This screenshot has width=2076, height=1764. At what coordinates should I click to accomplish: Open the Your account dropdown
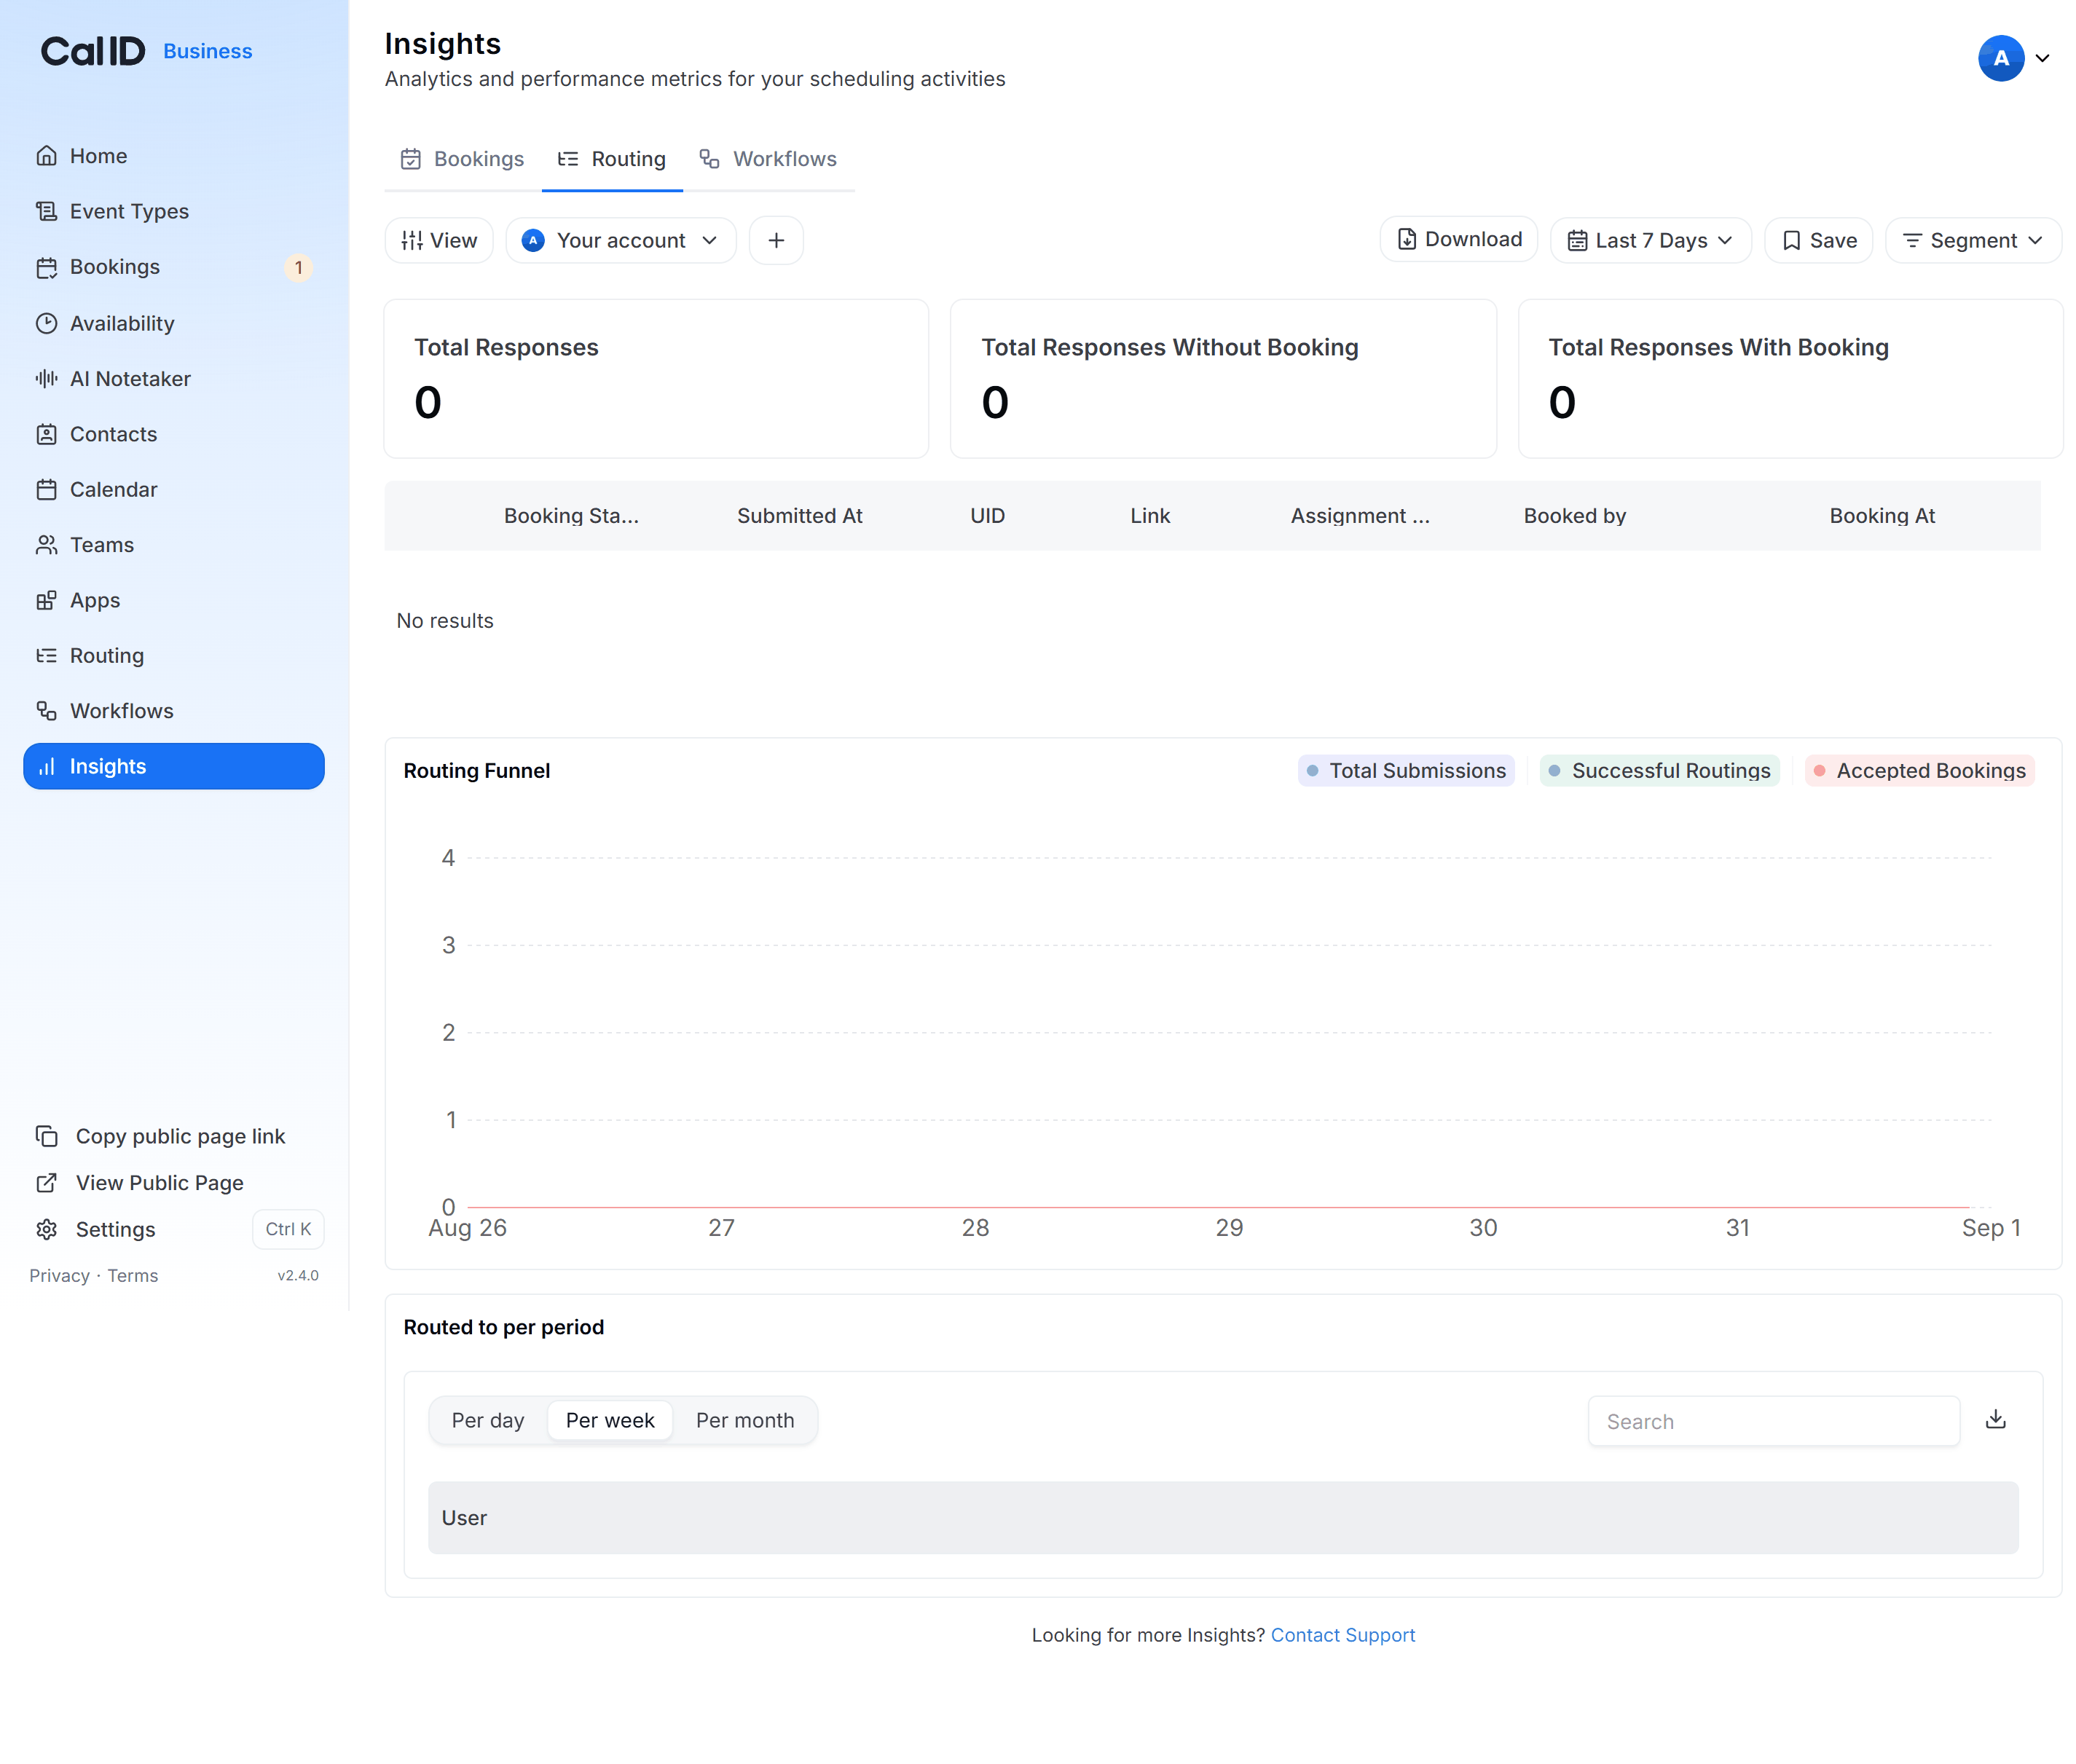[x=621, y=240]
